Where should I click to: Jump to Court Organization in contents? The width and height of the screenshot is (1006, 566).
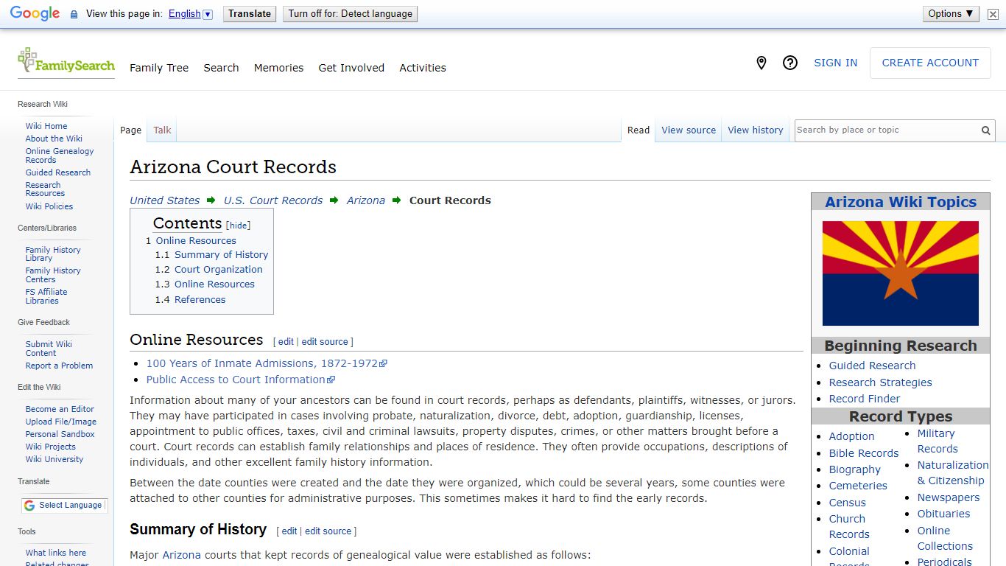coord(218,270)
